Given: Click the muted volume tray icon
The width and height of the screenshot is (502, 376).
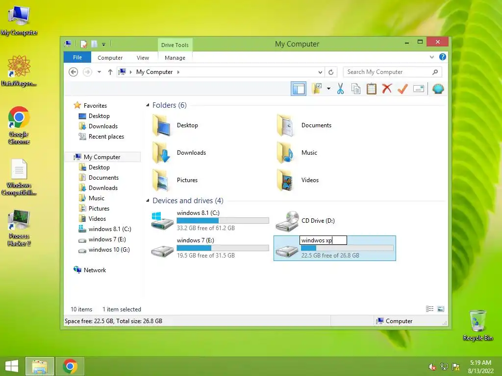Looking at the screenshot, I should (x=432, y=367).
